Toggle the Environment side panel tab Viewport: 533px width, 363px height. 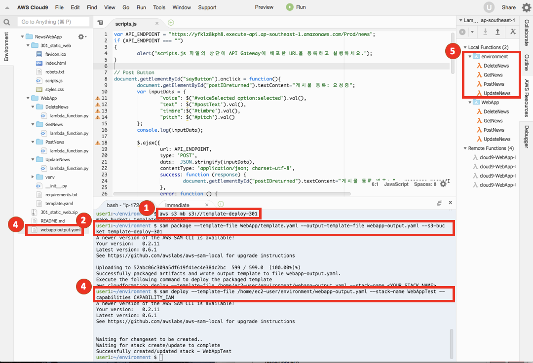coord(6,47)
